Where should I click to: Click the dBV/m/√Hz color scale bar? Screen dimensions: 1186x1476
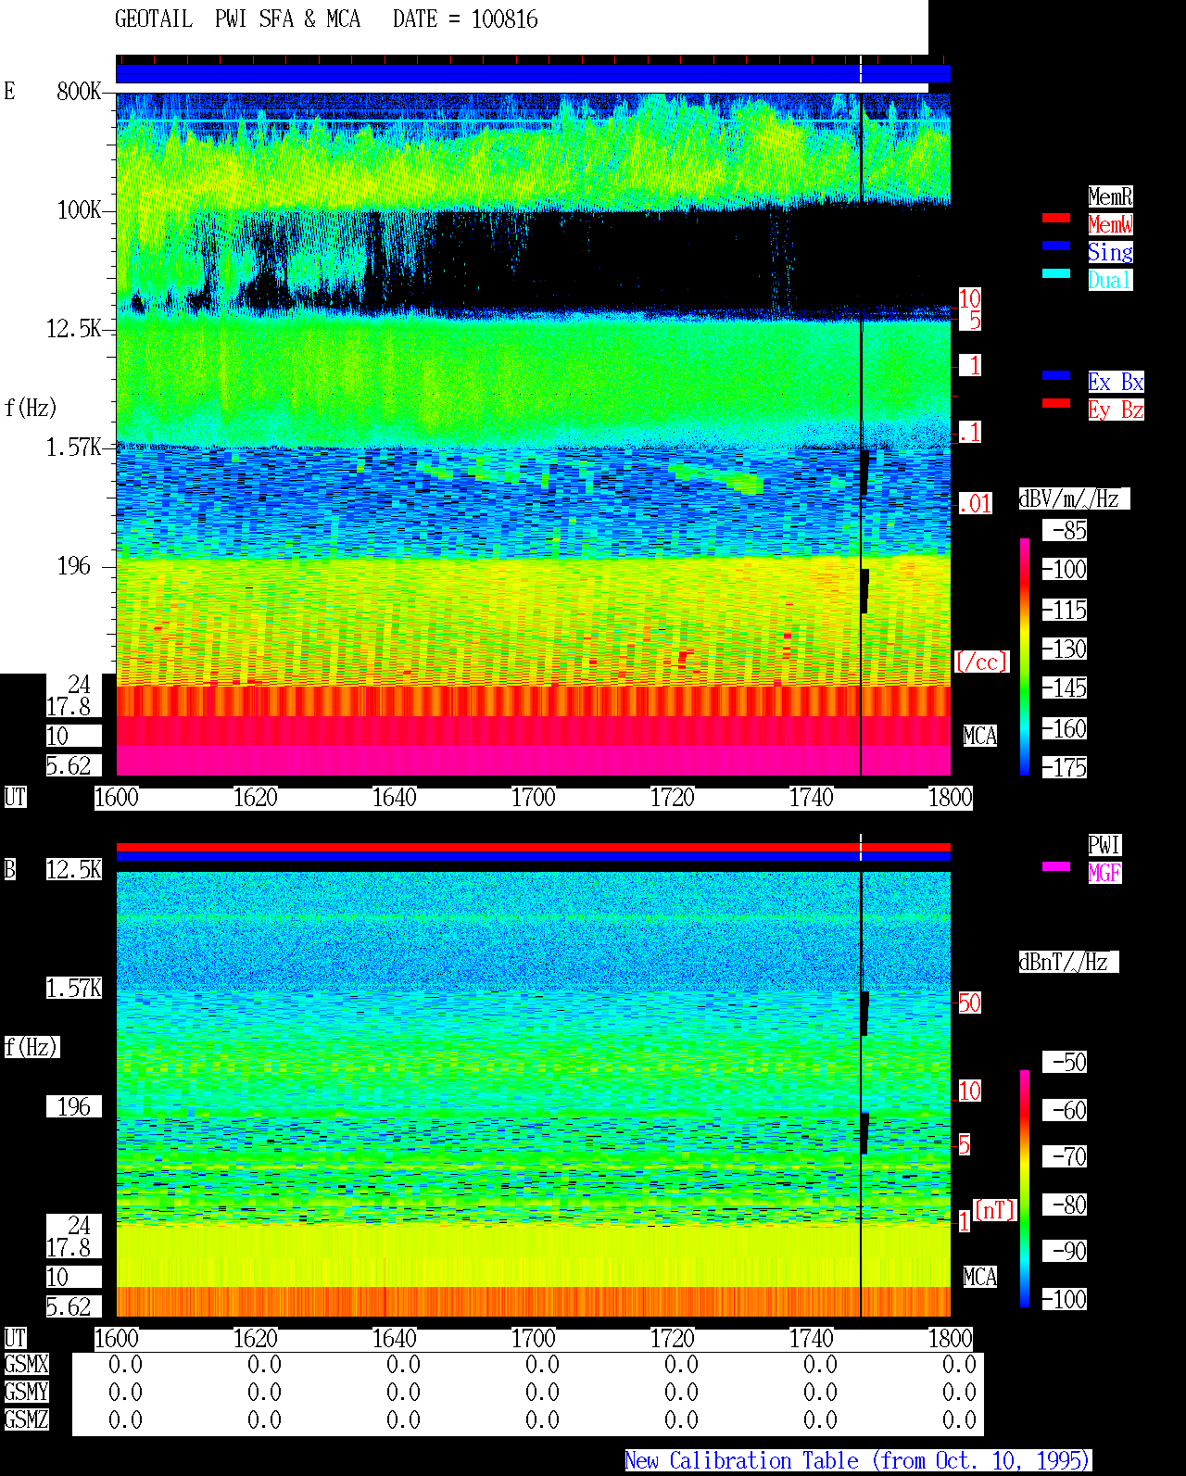point(1025,656)
